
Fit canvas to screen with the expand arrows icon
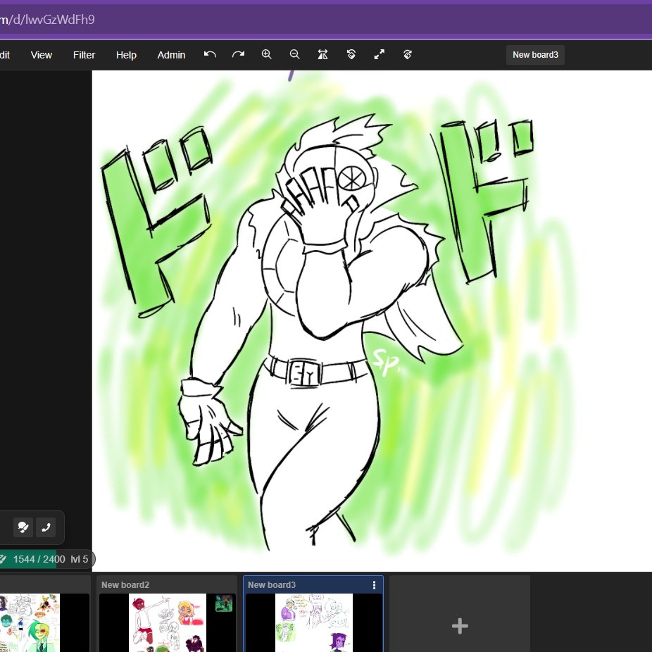380,54
